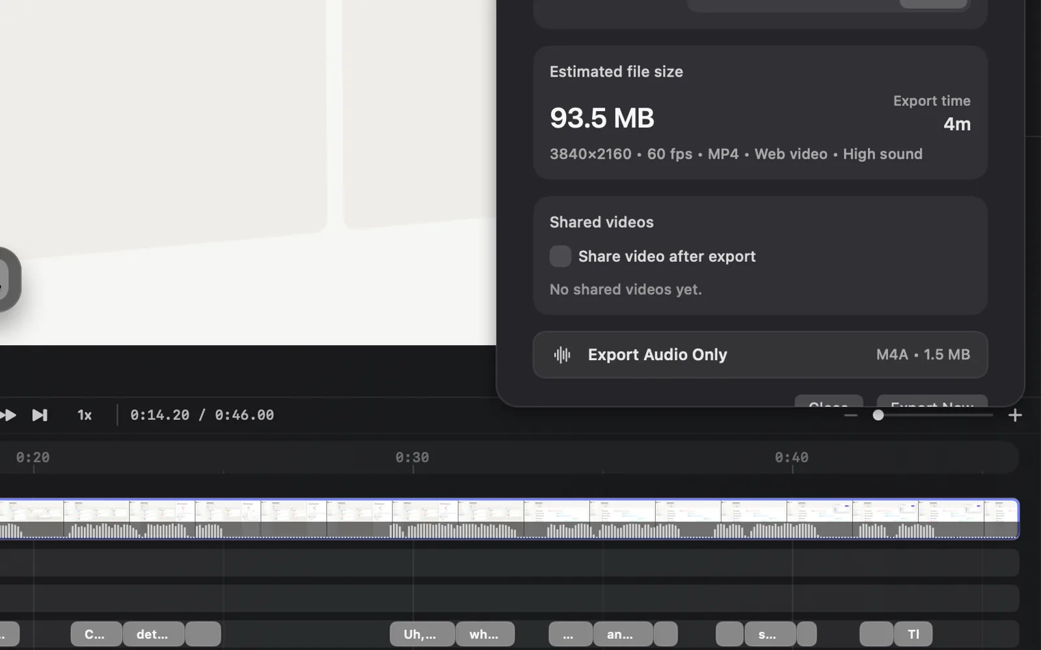Zoom out timeline with minus icon
1041x650 pixels.
850,415
